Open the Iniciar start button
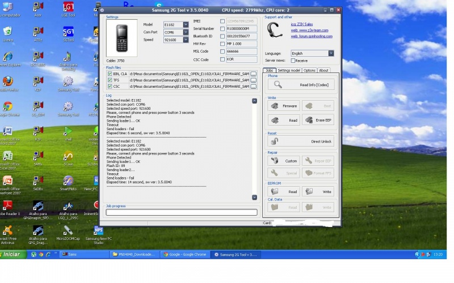The width and height of the screenshot is (454, 283). point(13,254)
